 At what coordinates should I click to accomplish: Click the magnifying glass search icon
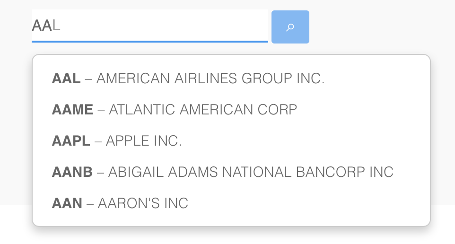click(290, 27)
